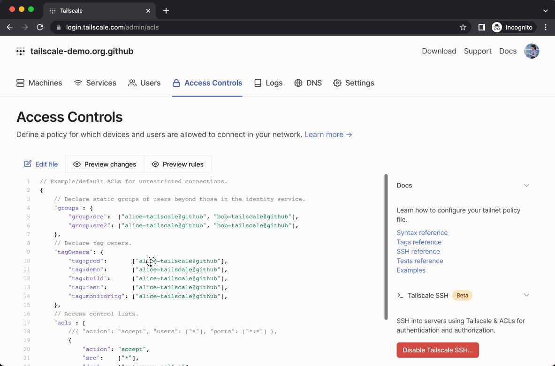Viewport: 555px width, 366px height.
Task: Click "group:sre2" text in the editor
Action: 90,225
